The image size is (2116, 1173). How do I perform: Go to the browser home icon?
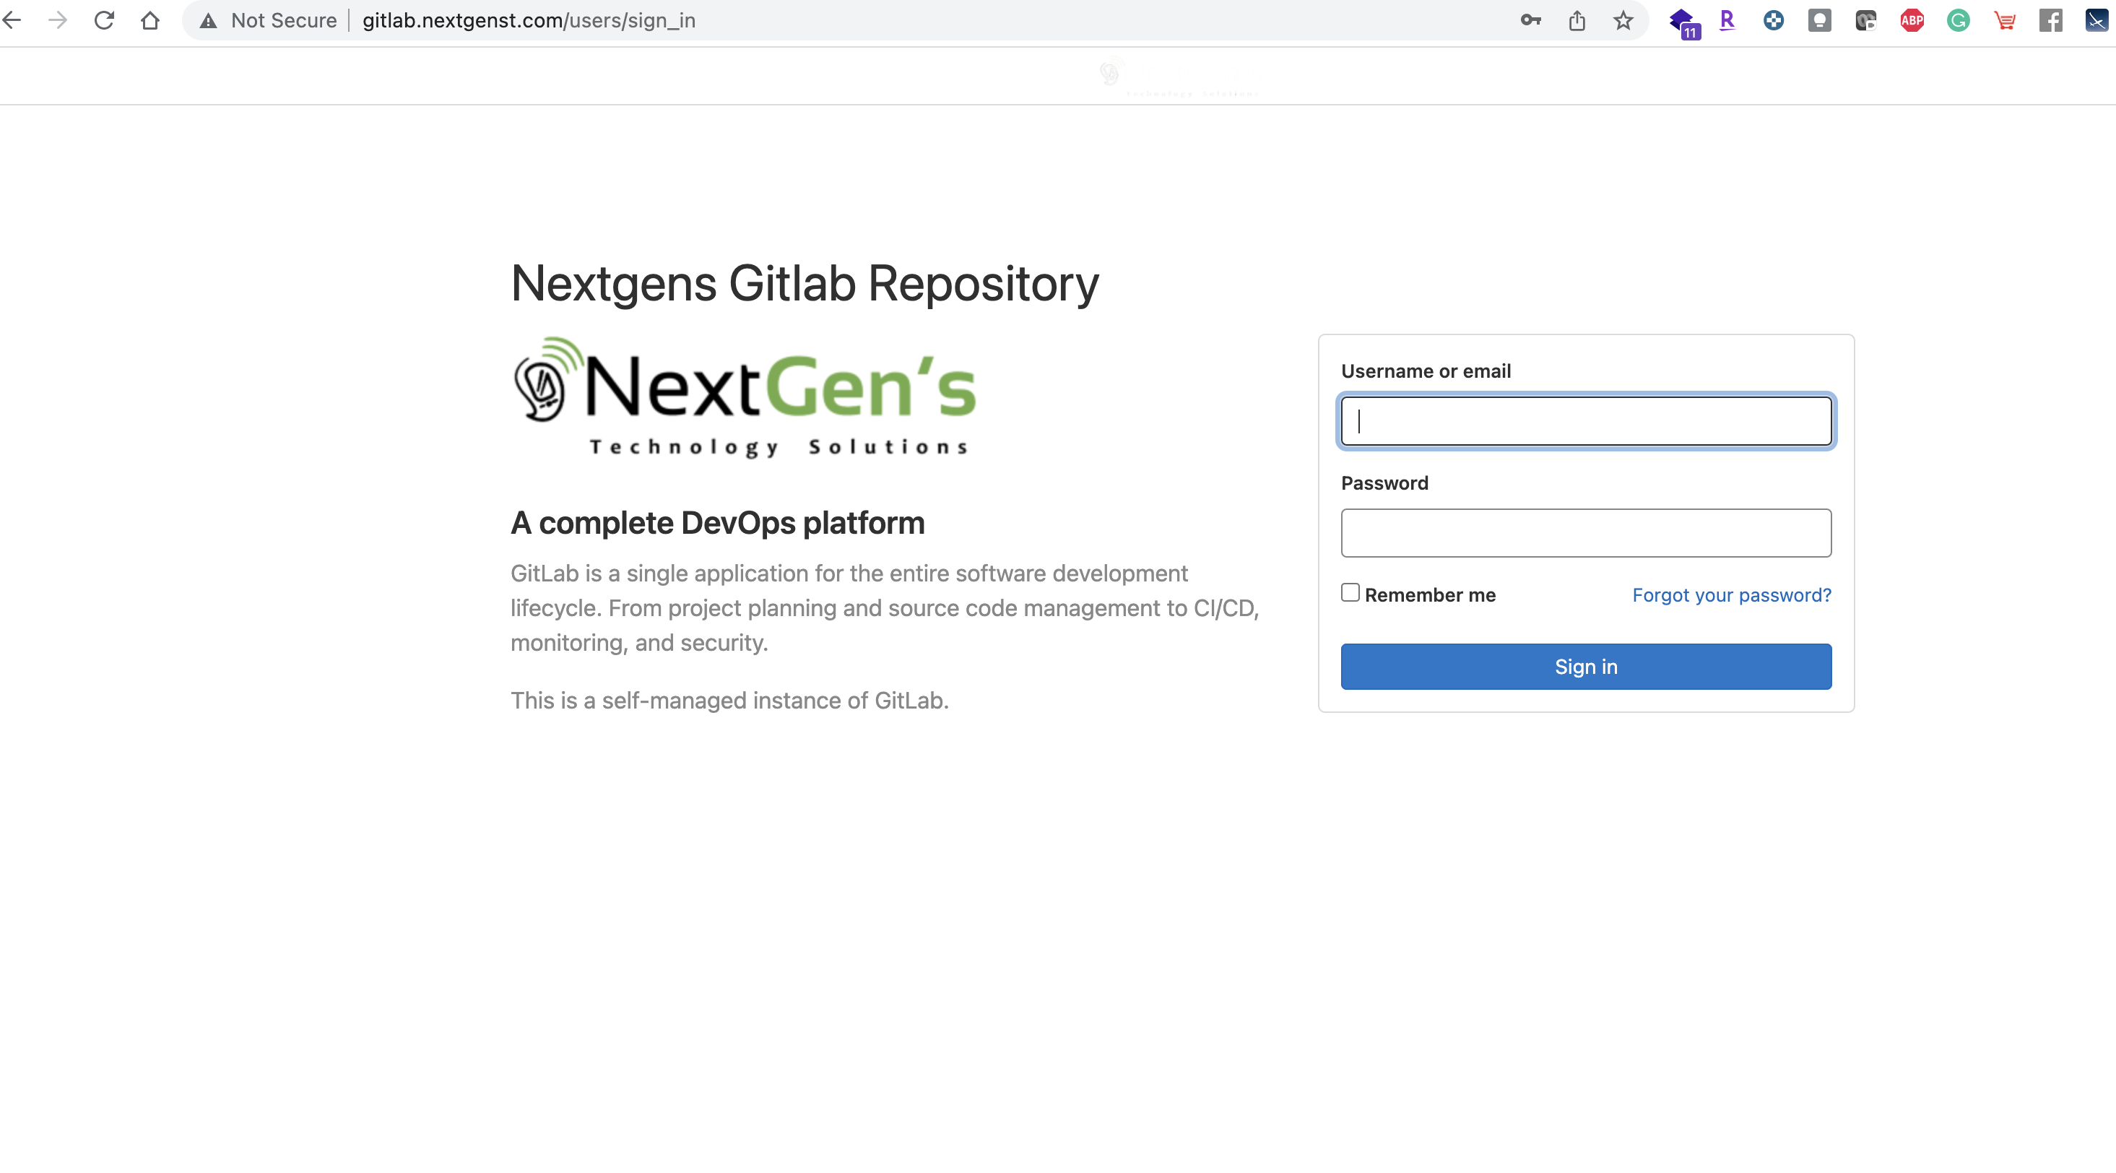pyautogui.click(x=149, y=20)
